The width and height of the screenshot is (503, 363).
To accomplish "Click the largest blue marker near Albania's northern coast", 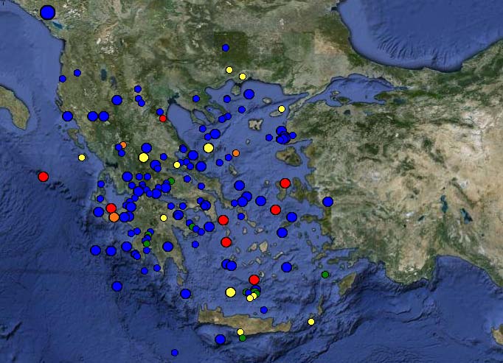I will click(x=48, y=13).
